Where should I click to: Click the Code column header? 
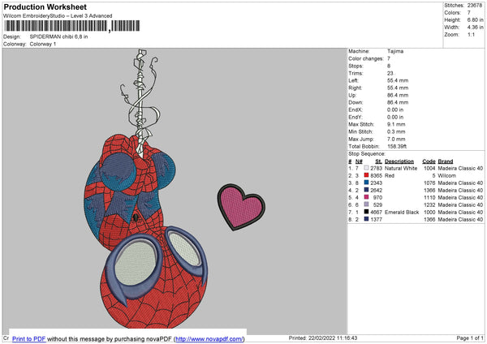click(x=429, y=161)
